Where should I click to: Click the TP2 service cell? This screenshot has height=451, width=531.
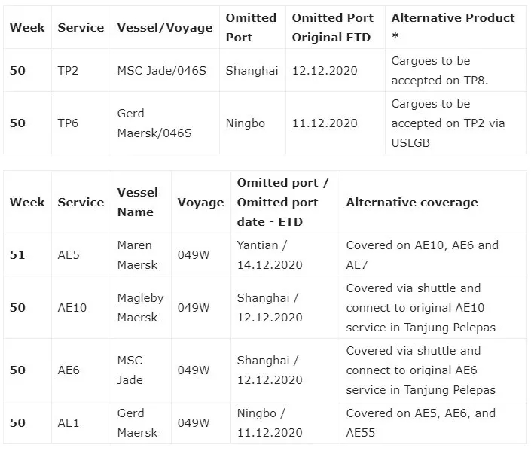click(69, 70)
